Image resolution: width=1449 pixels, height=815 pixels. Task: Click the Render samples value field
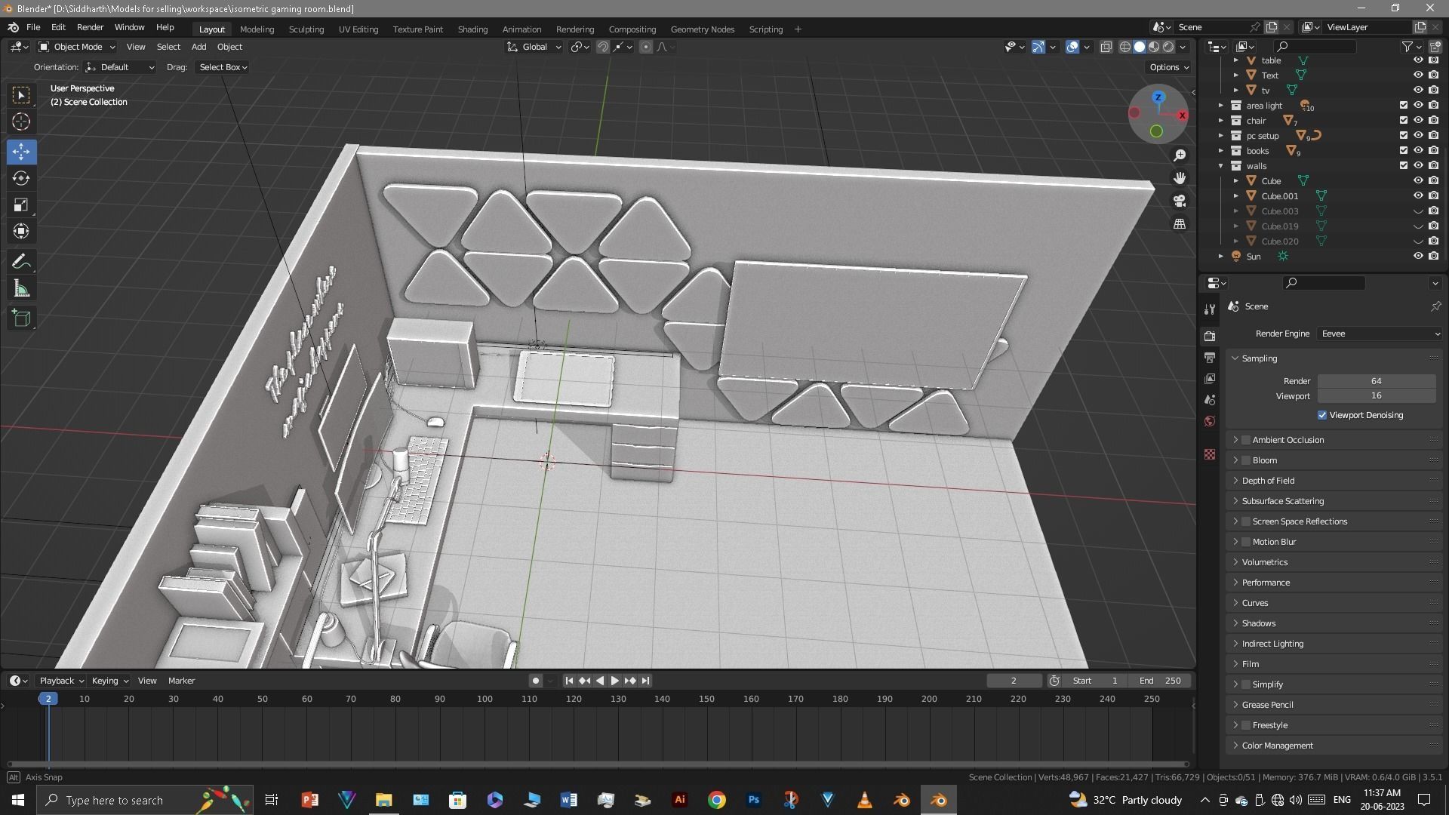[x=1377, y=381]
